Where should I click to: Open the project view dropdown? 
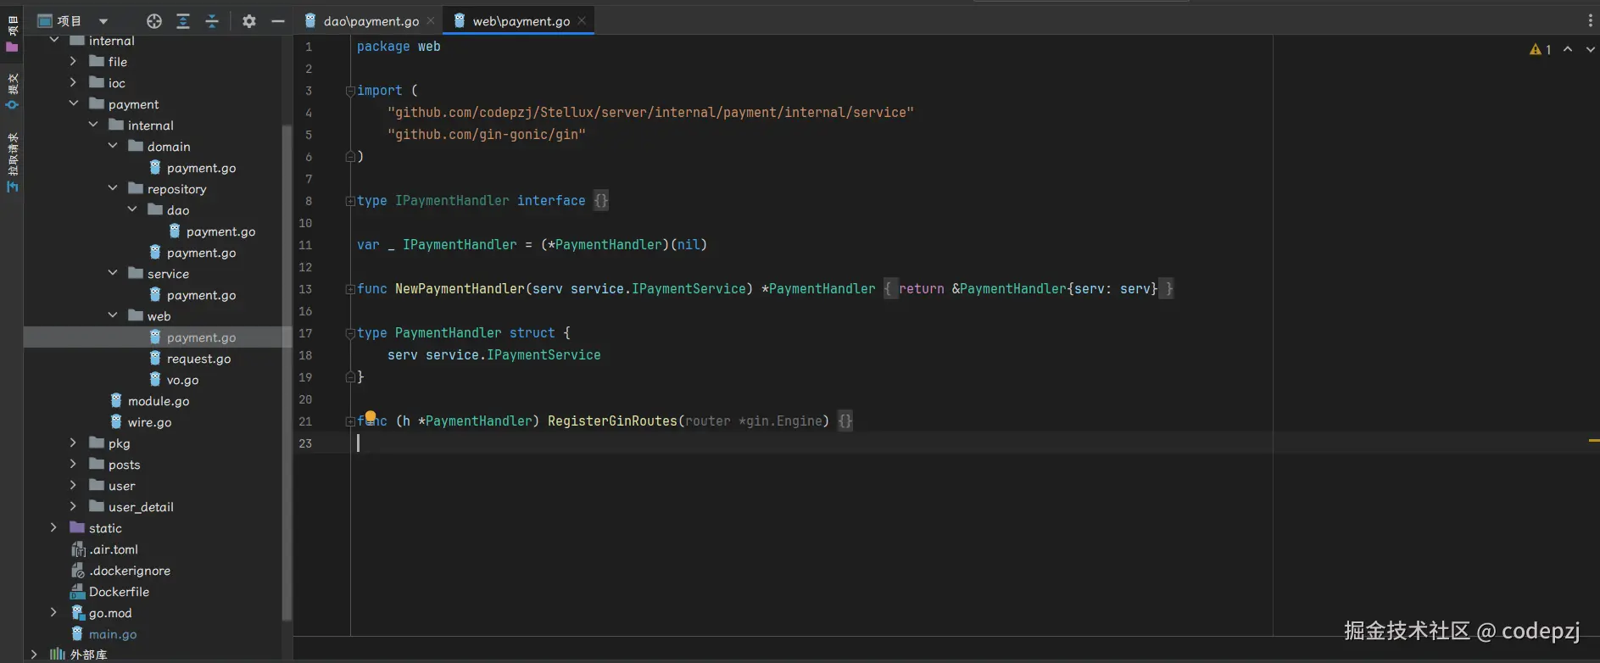coord(103,21)
